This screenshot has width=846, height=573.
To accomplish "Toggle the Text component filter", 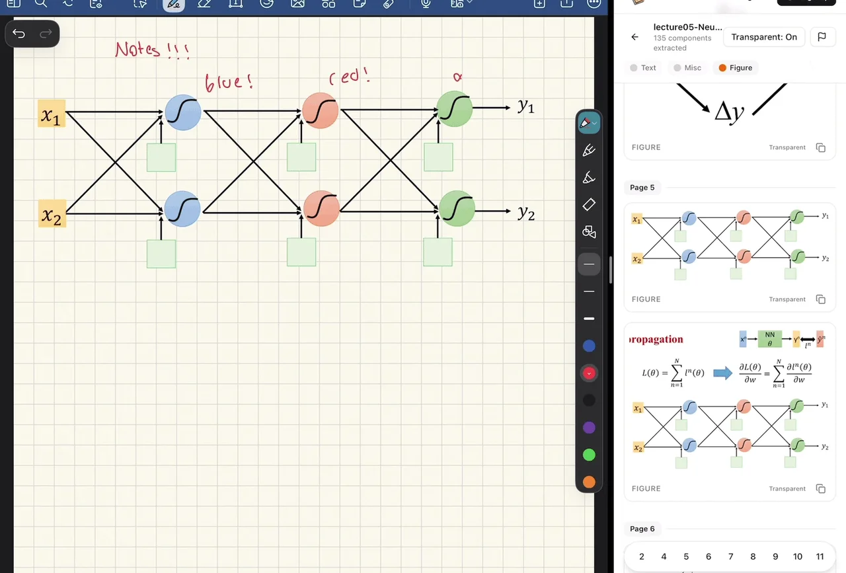I will [644, 67].
